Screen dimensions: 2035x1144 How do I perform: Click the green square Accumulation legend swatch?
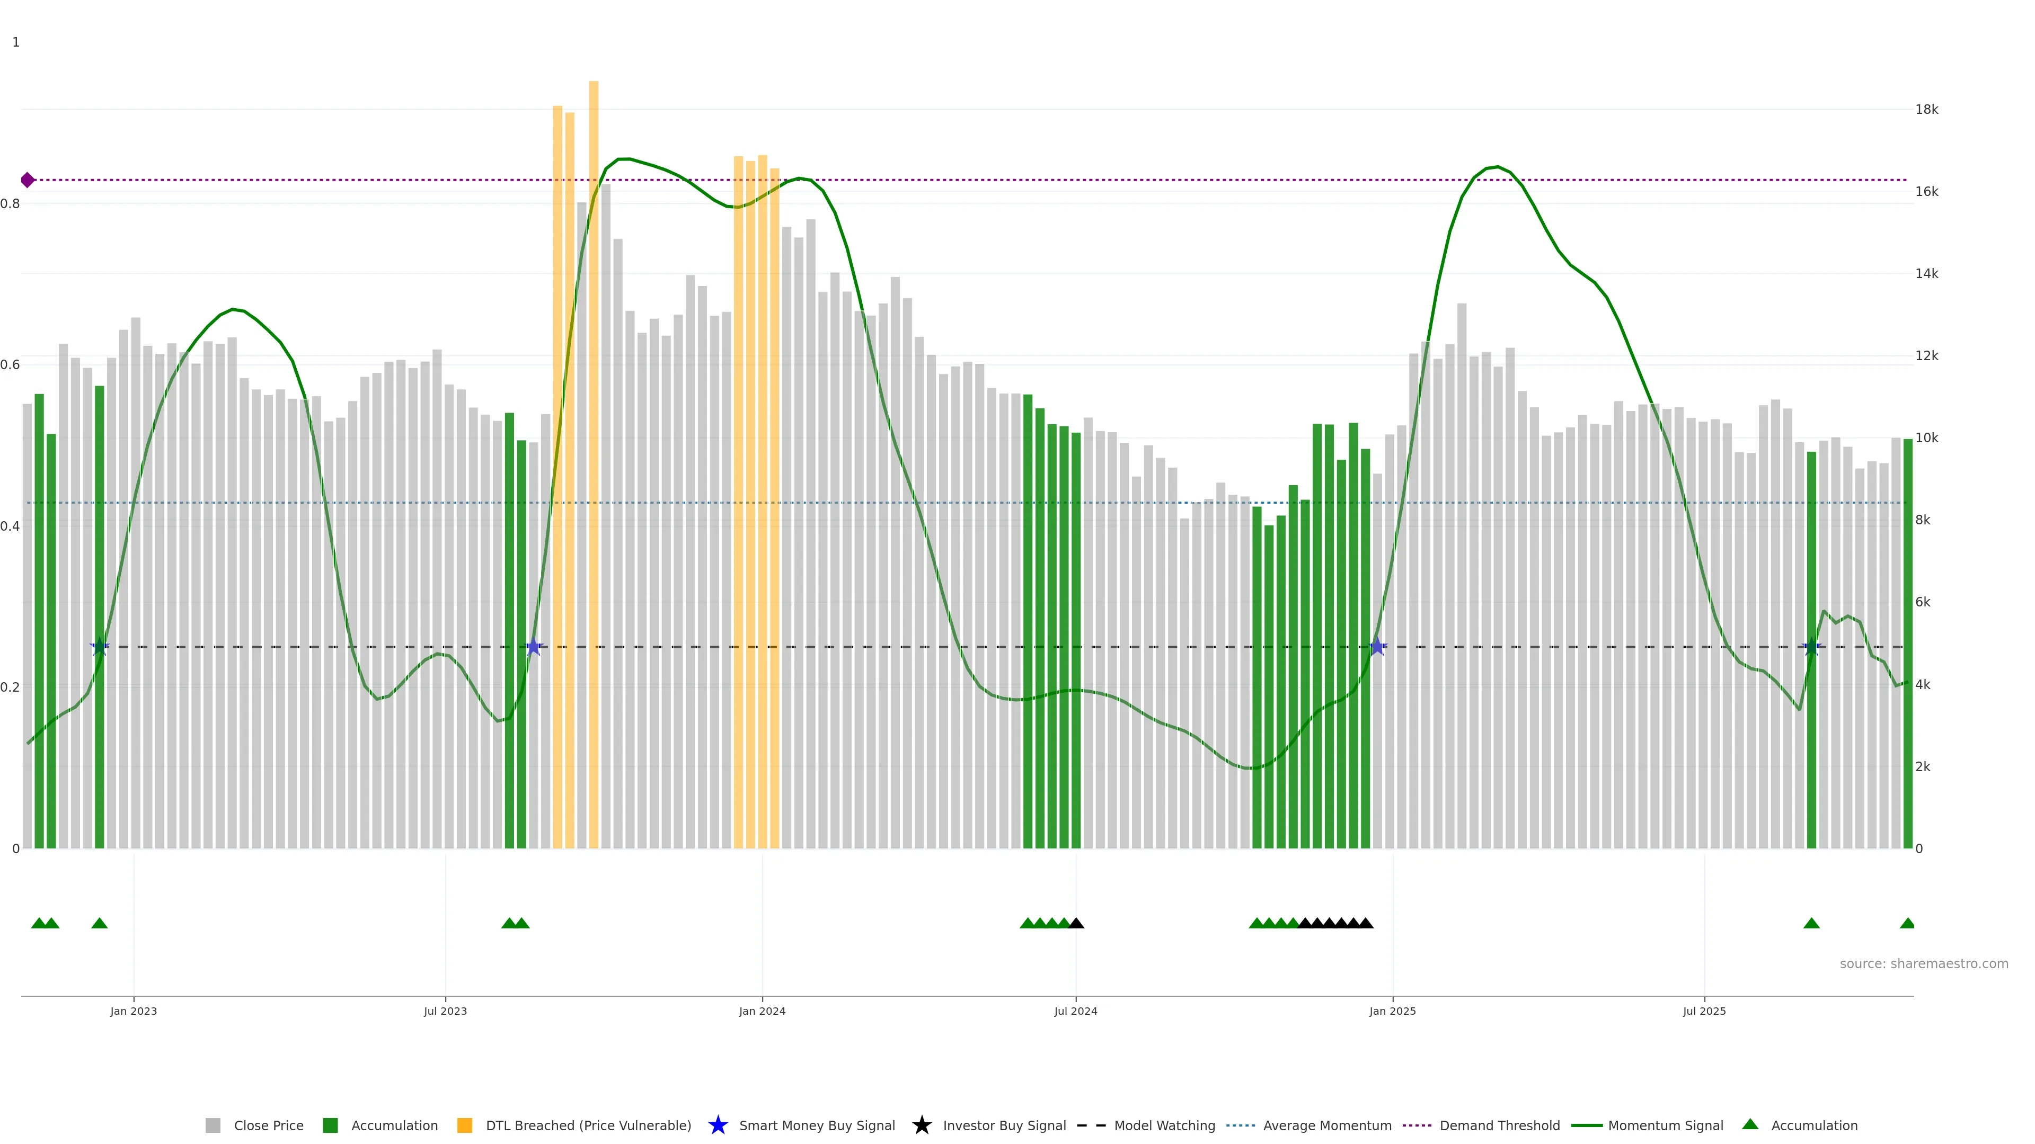click(330, 1125)
